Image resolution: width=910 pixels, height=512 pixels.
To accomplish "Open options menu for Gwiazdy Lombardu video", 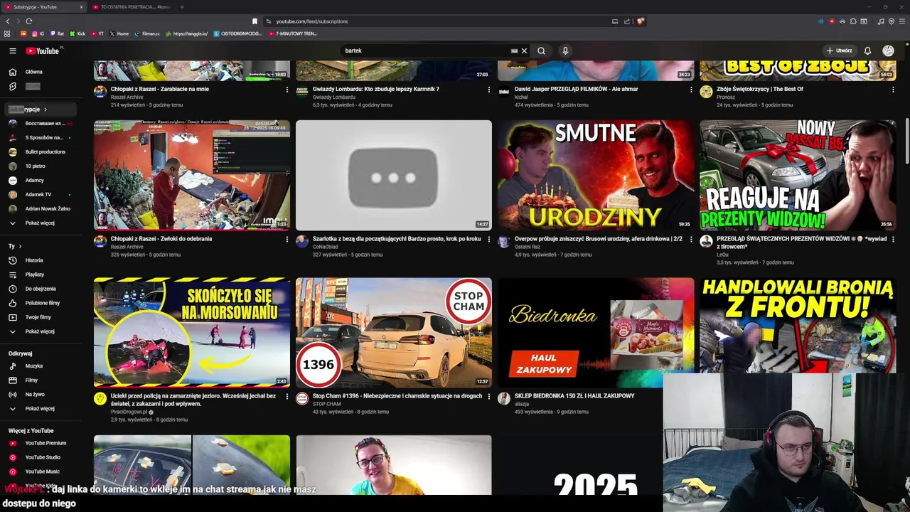I will [489, 90].
